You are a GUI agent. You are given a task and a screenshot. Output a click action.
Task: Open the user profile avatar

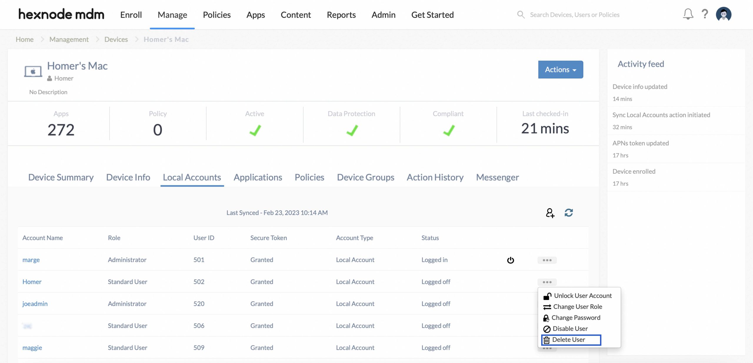coord(724,14)
